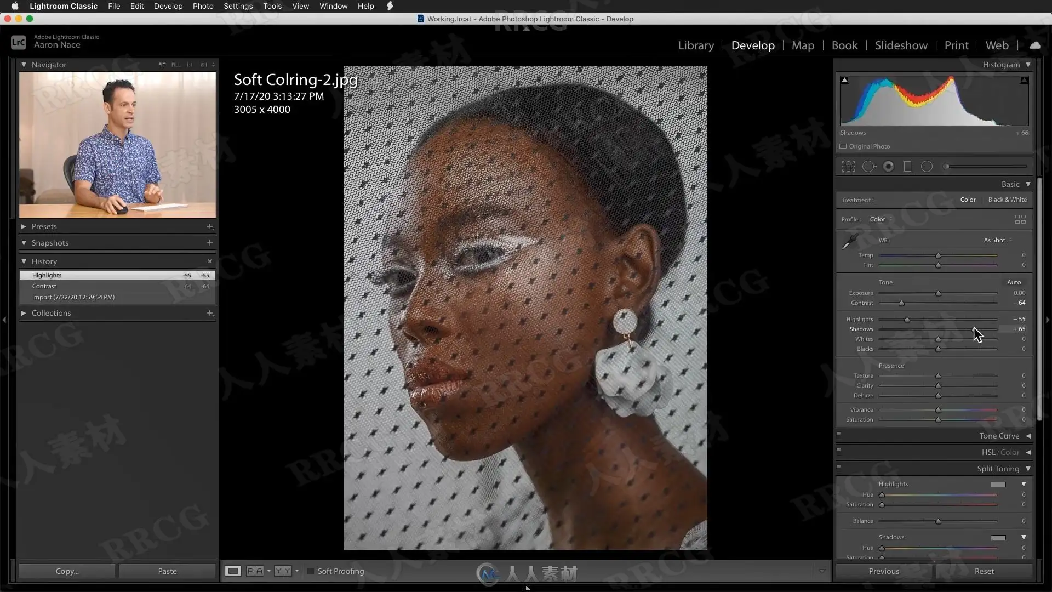Image resolution: width=1052 pixels, height=592 pixels.
Task: Set treatment to Color
Action: tap(968, 200)
